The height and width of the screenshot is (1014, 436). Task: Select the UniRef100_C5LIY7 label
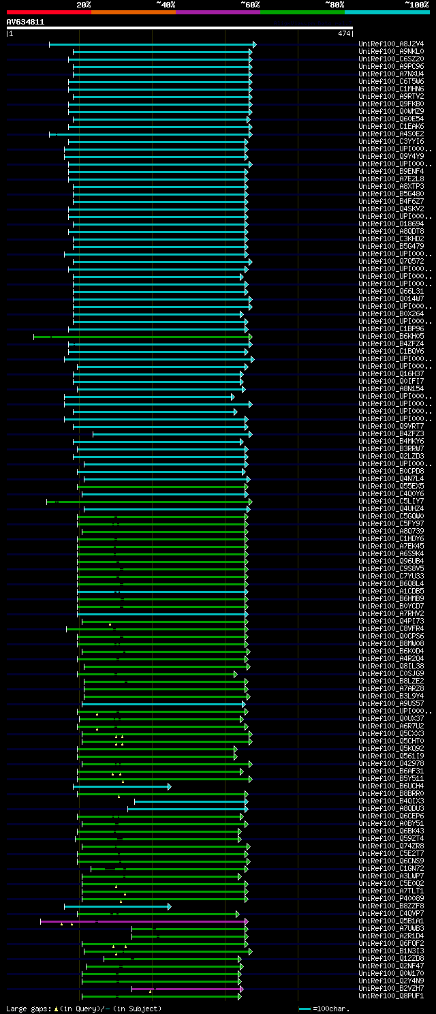point(391,502)
